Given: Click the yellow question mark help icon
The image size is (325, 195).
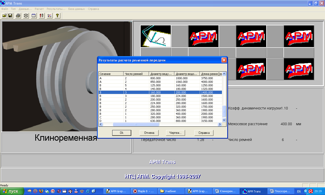Looking at the screenshot, I should click(x=57, y=16).
